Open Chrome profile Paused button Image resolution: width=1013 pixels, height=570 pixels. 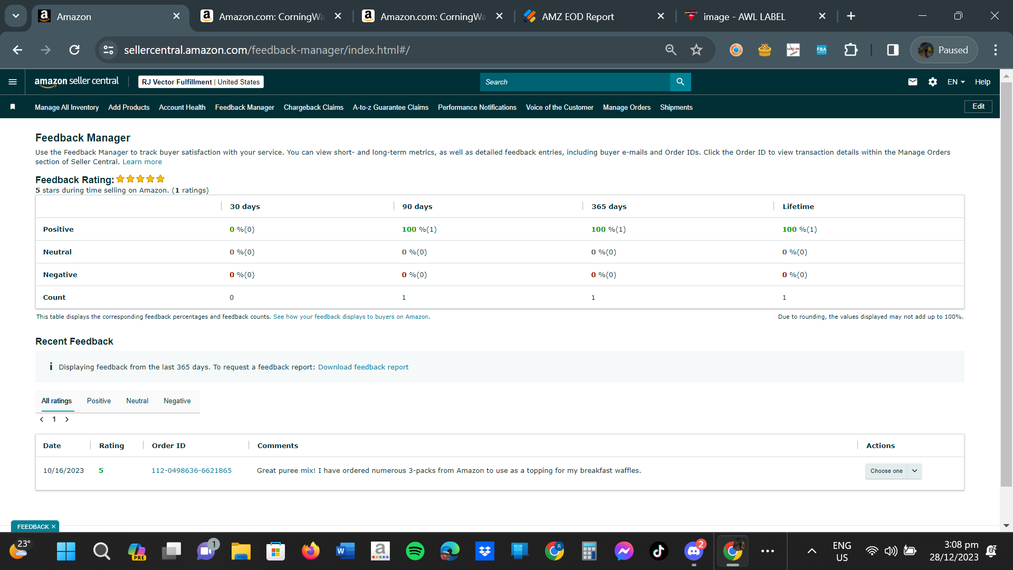pyautogui.click(x=943, y=50)
